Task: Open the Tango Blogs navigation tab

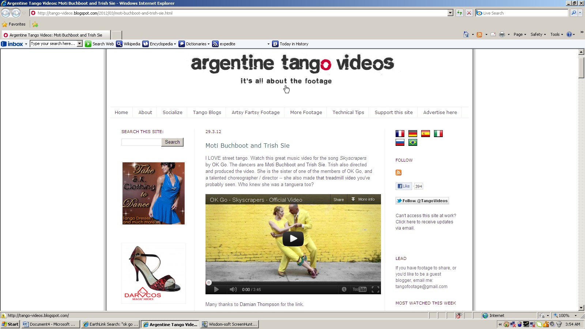Action: [x=207, y=112]
